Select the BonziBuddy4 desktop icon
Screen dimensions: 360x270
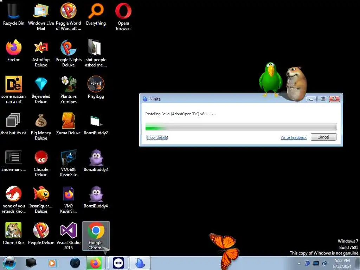tap(96, 197)
